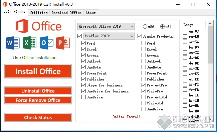The height and width of the screenshot is (132, 217).
Task: Uncheck OneNote in ProPlus list
Action: click(83, 67)
